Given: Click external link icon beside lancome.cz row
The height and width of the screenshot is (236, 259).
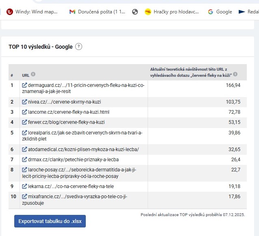Looking at the screenshot, I should (24, 112).
